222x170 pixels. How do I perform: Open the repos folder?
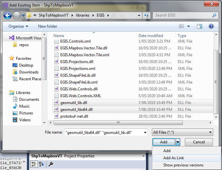coord(21,45)
